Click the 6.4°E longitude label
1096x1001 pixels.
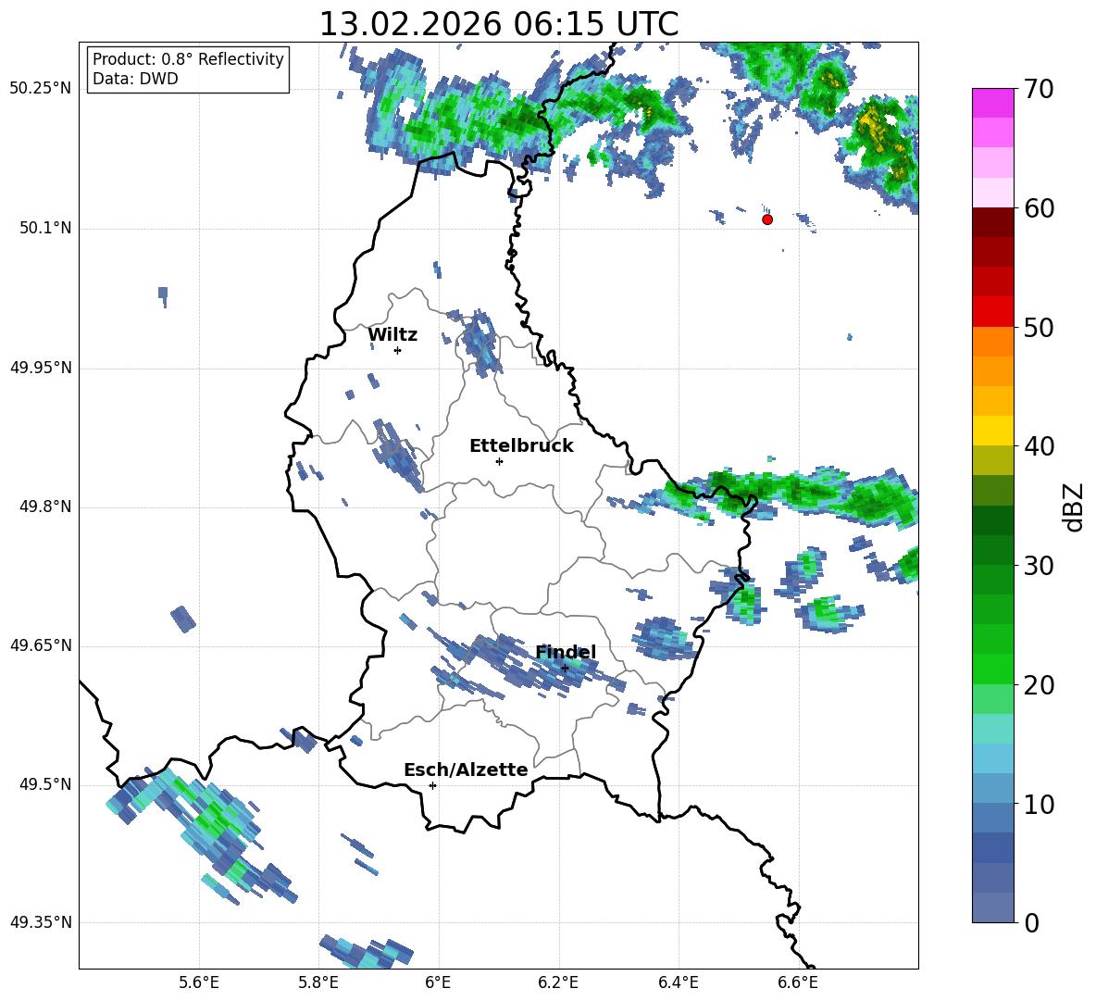[x=678, y=982]
